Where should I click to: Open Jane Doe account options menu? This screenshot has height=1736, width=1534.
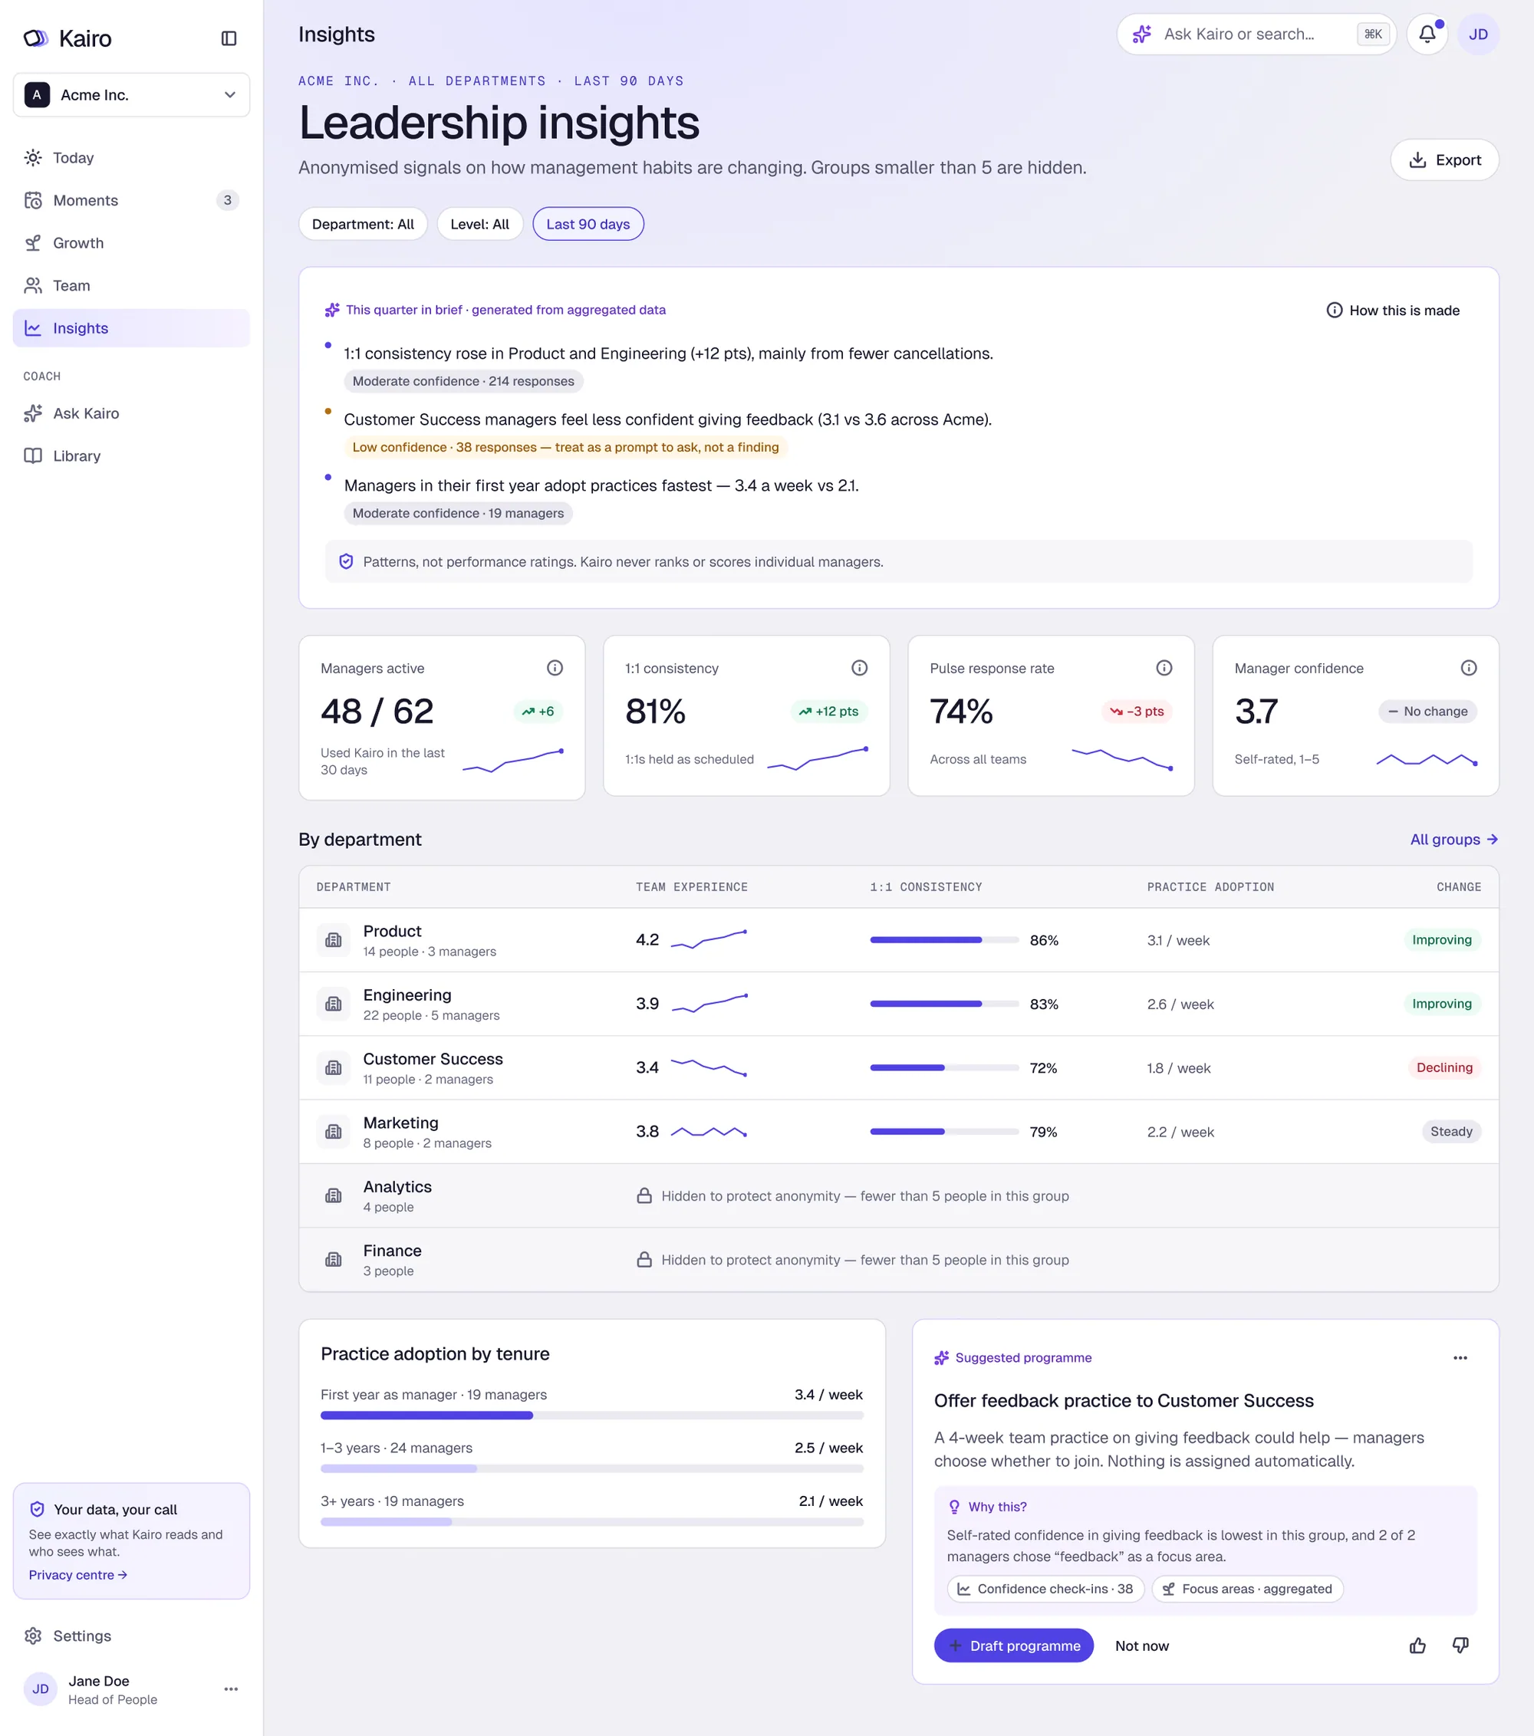231,1688
